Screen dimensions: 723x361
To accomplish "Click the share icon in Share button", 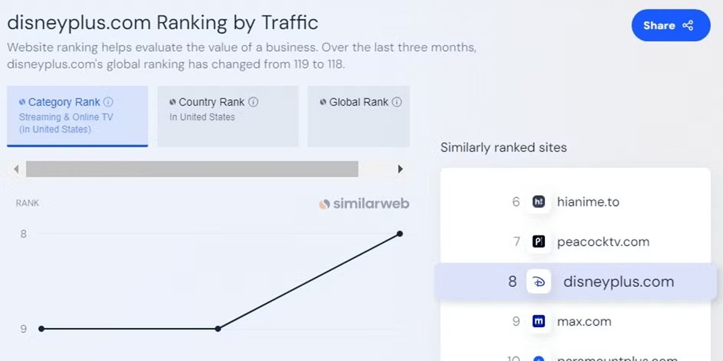I will 688,25.
